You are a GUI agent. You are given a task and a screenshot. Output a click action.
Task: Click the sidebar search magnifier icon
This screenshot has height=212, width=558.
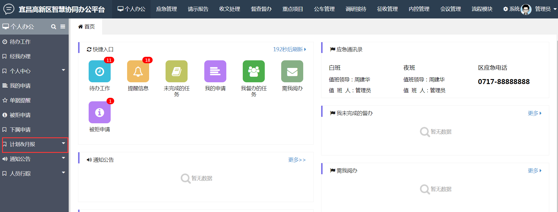tap(53, 27)
